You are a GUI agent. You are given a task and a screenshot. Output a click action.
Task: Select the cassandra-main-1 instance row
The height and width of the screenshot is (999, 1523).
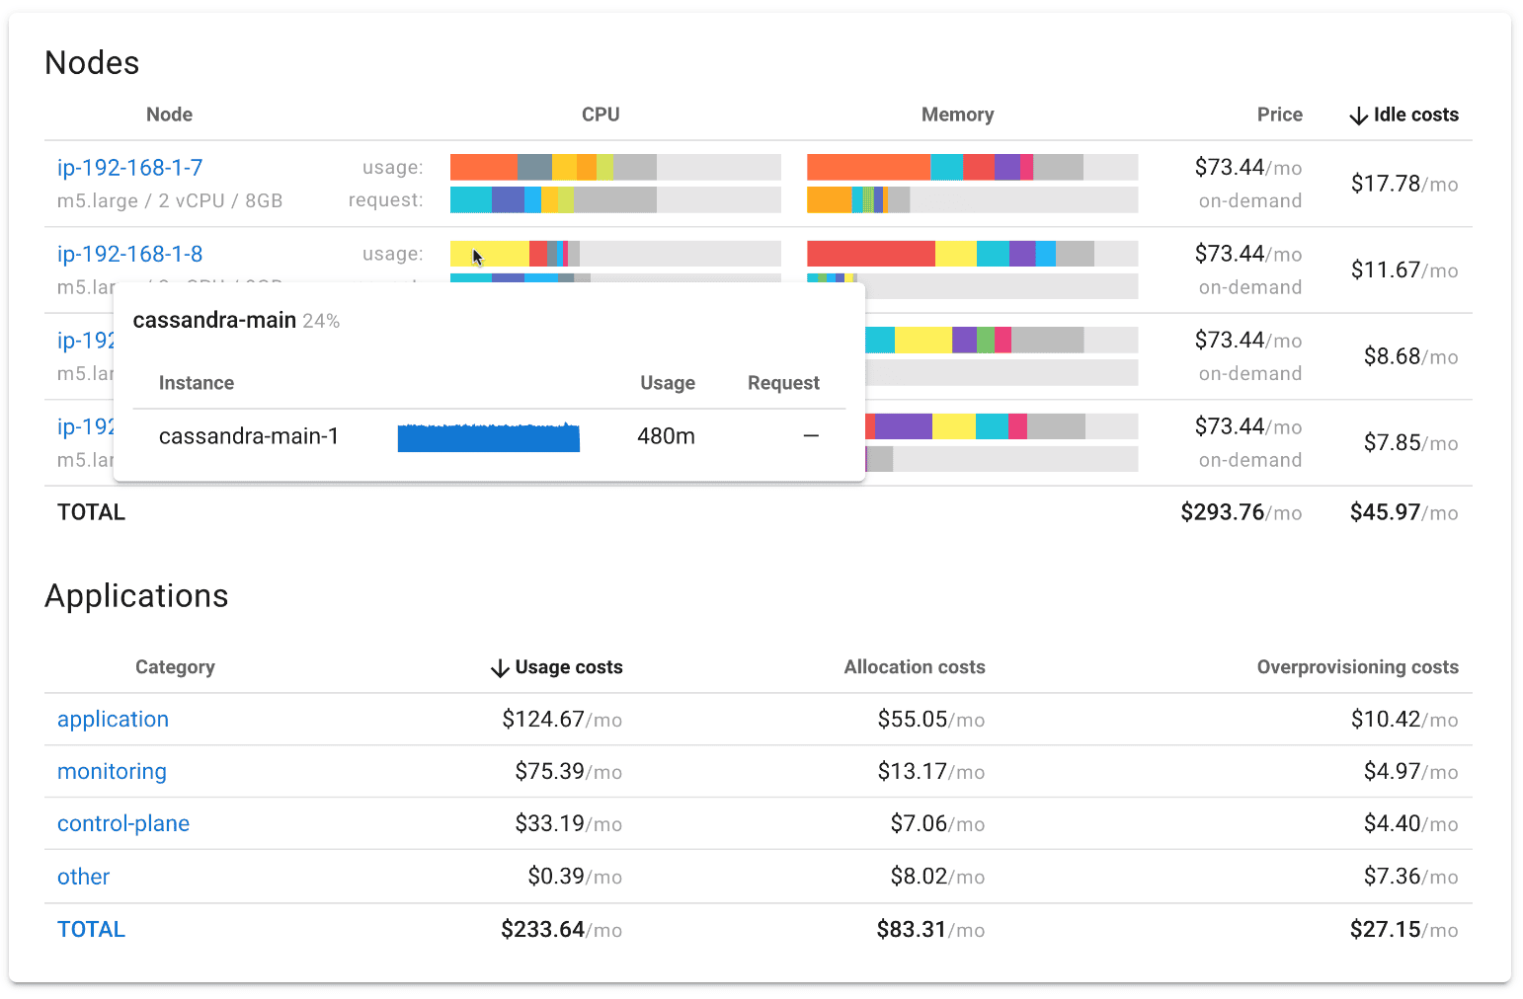(248, 436)
